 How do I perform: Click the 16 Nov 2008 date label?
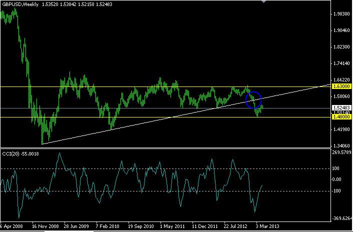pos(45,226)
